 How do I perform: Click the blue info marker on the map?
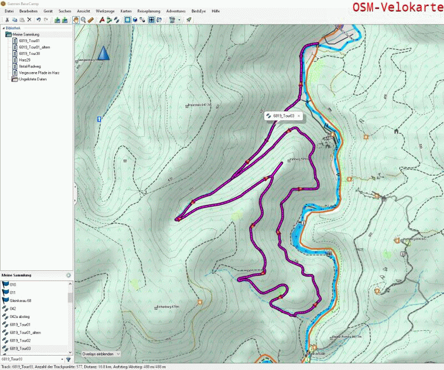click(x=99, y=119)
